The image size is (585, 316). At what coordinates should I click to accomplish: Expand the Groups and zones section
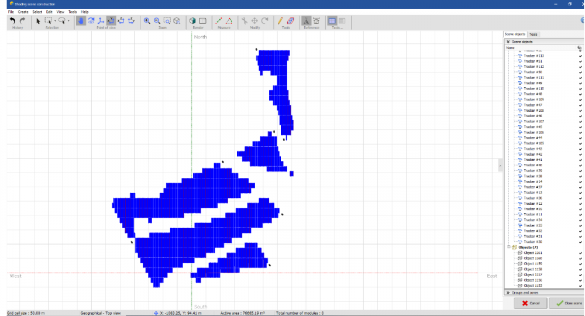point(507,291)
